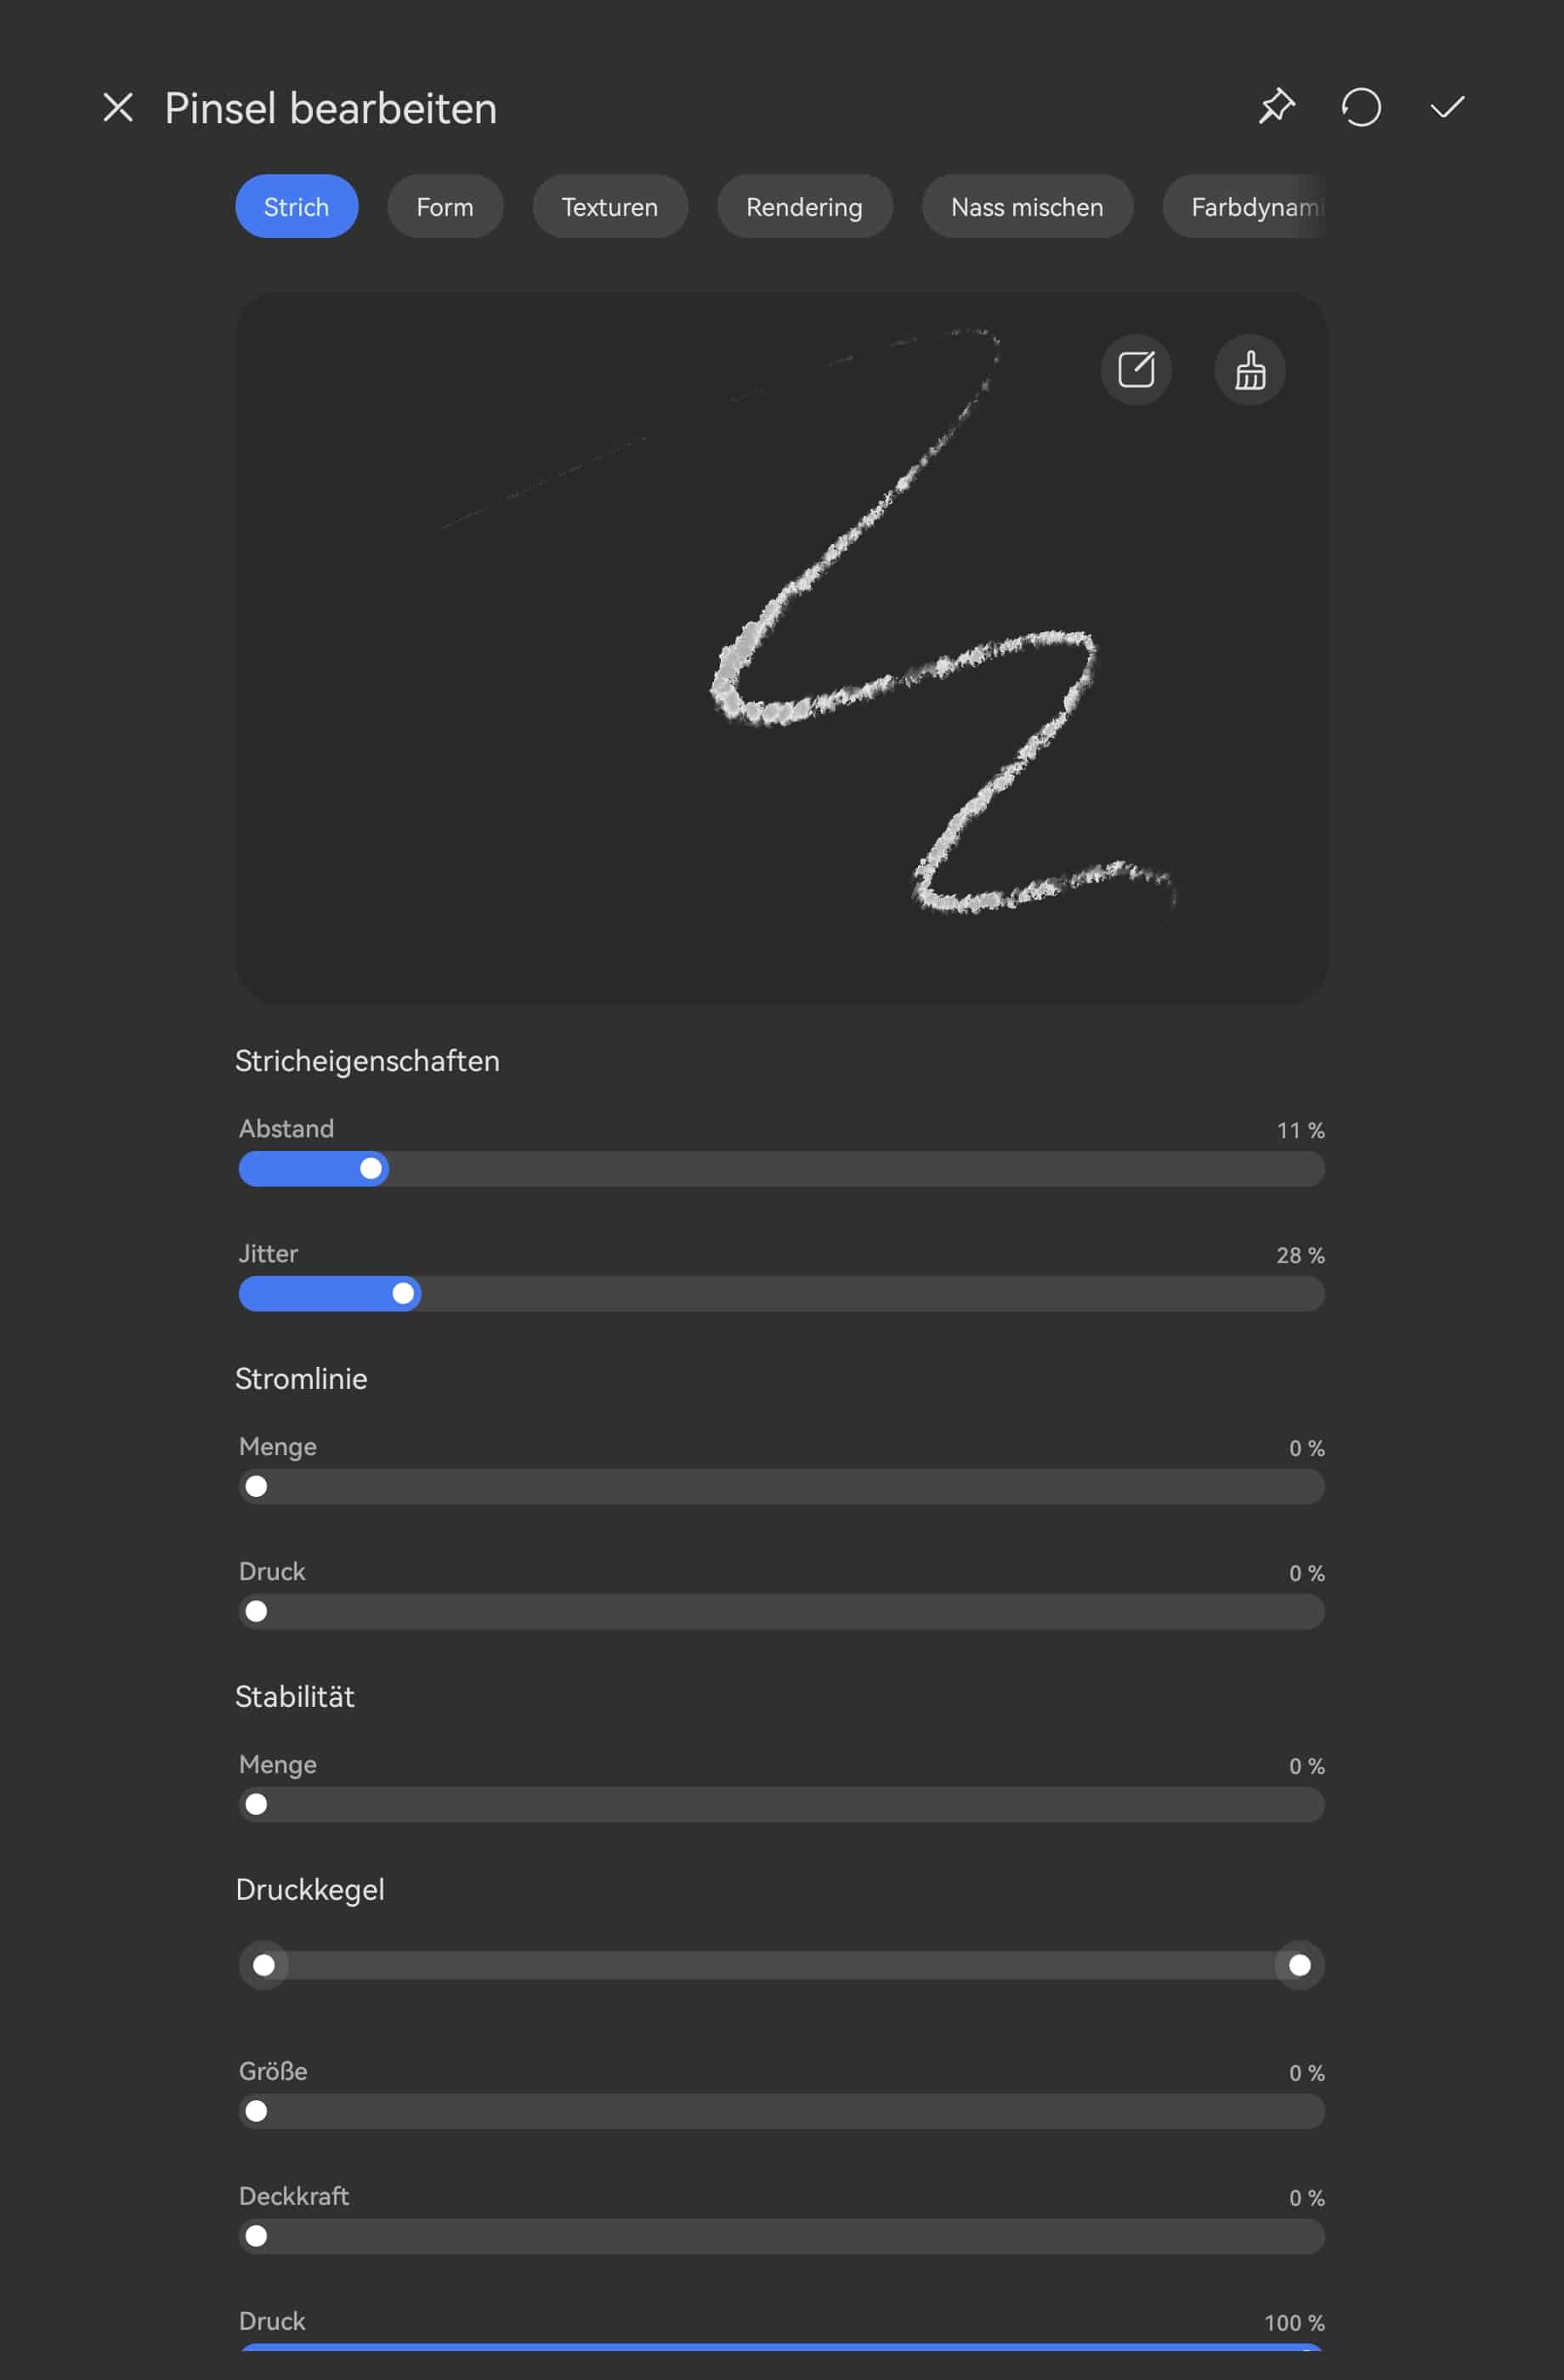Viewport: 1564px width, 2380px height.
Task: Open the Nass mischen tab
Action: point(1027,207)
